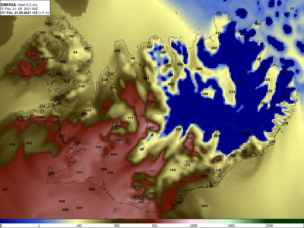Click the '100' label on the legend
304x228 pixels.
coord(79,226)
